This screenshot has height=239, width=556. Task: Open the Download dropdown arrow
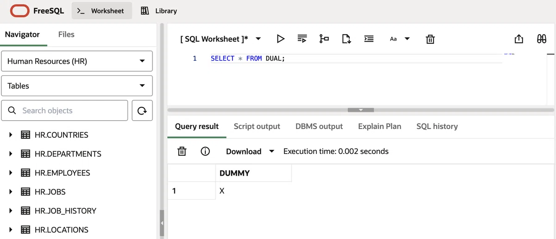pos(272,151)
